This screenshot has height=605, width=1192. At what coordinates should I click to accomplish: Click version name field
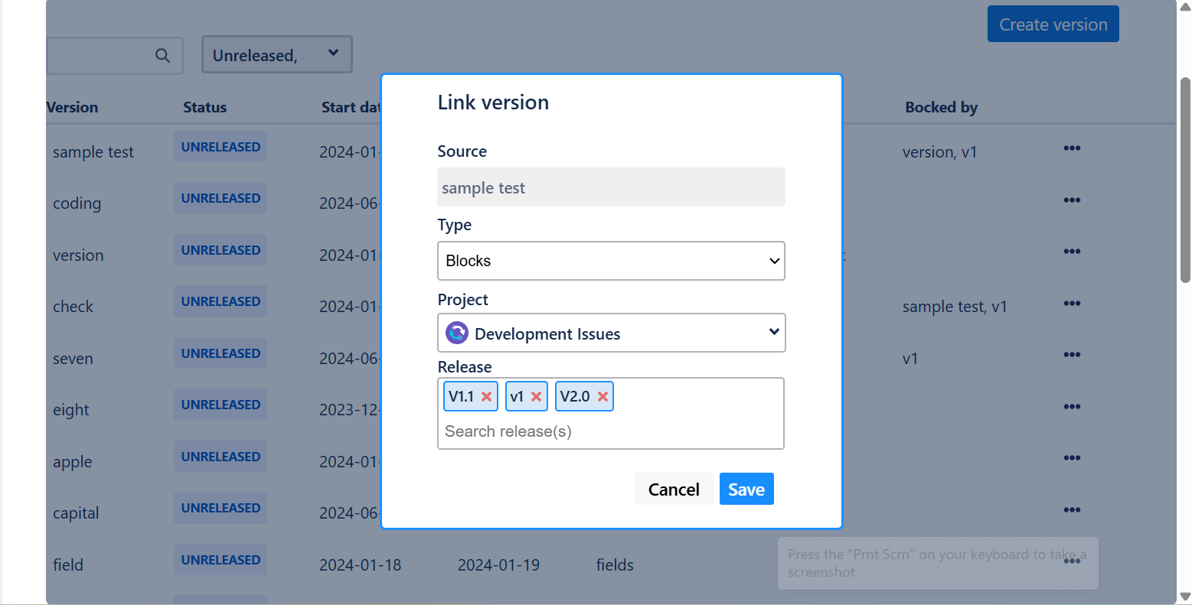68,565
